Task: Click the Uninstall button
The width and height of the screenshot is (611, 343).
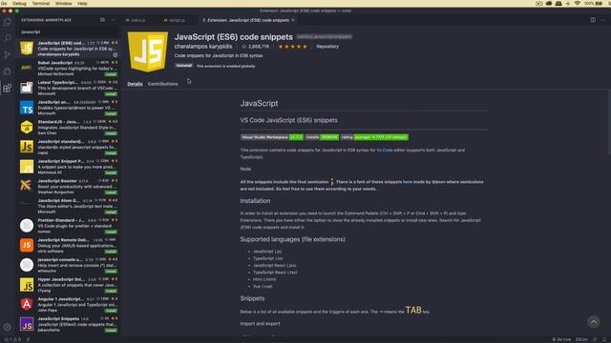Action: click(183, 66)
